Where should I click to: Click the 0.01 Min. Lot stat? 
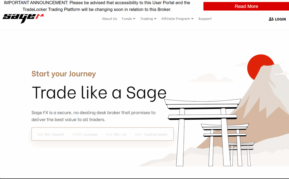coord(116,135)
